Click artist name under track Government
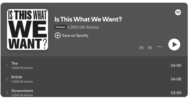The height and width of the screenshot is (100, 191). tap(22, 95)
